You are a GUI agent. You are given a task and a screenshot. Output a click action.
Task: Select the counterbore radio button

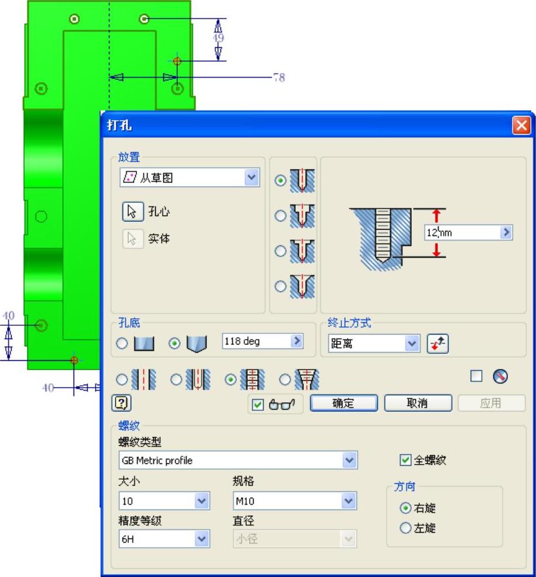pyautogui.click(x=281, y=216)
